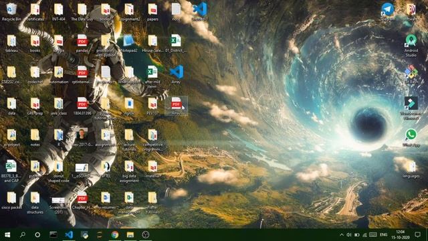Open the network status tray icon

[364, 235]
